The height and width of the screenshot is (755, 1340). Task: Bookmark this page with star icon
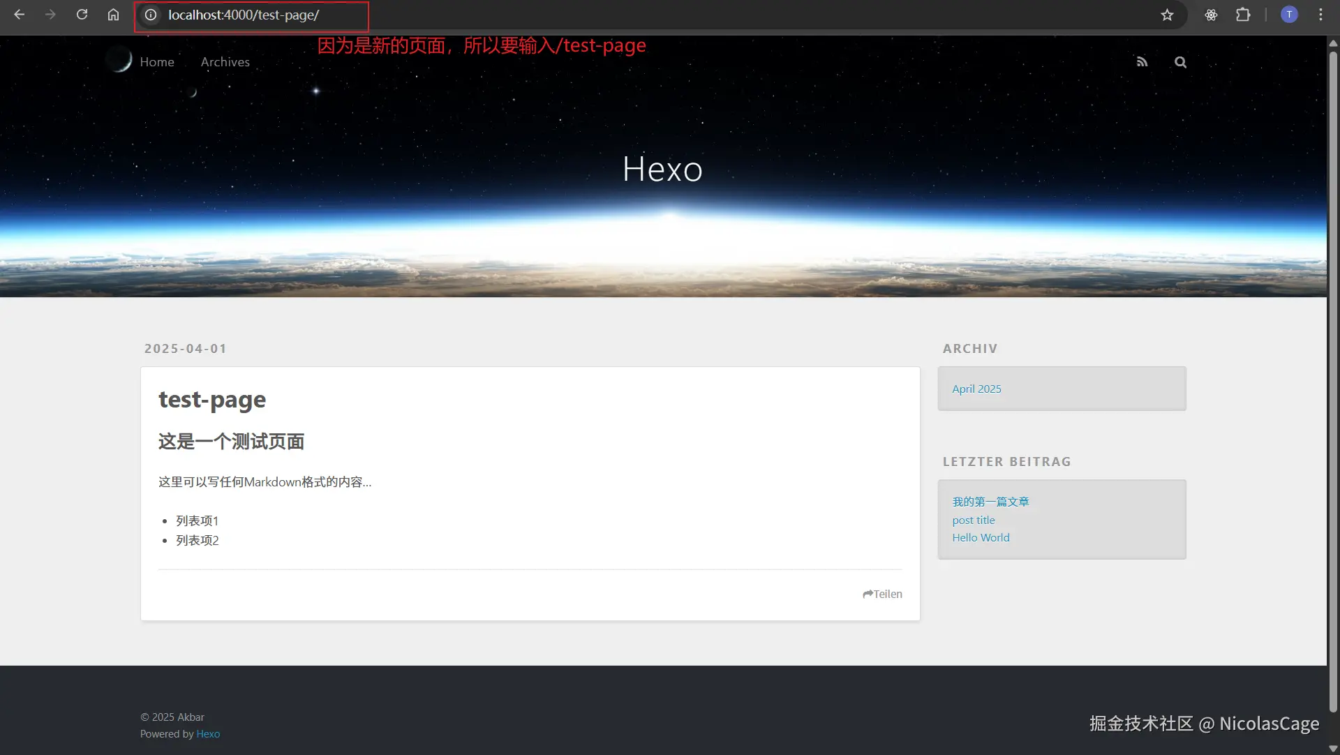1167,15
